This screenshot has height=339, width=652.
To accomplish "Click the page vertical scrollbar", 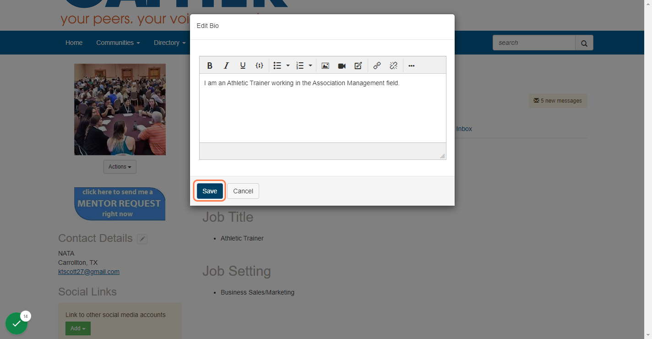I will pos(648,169).
